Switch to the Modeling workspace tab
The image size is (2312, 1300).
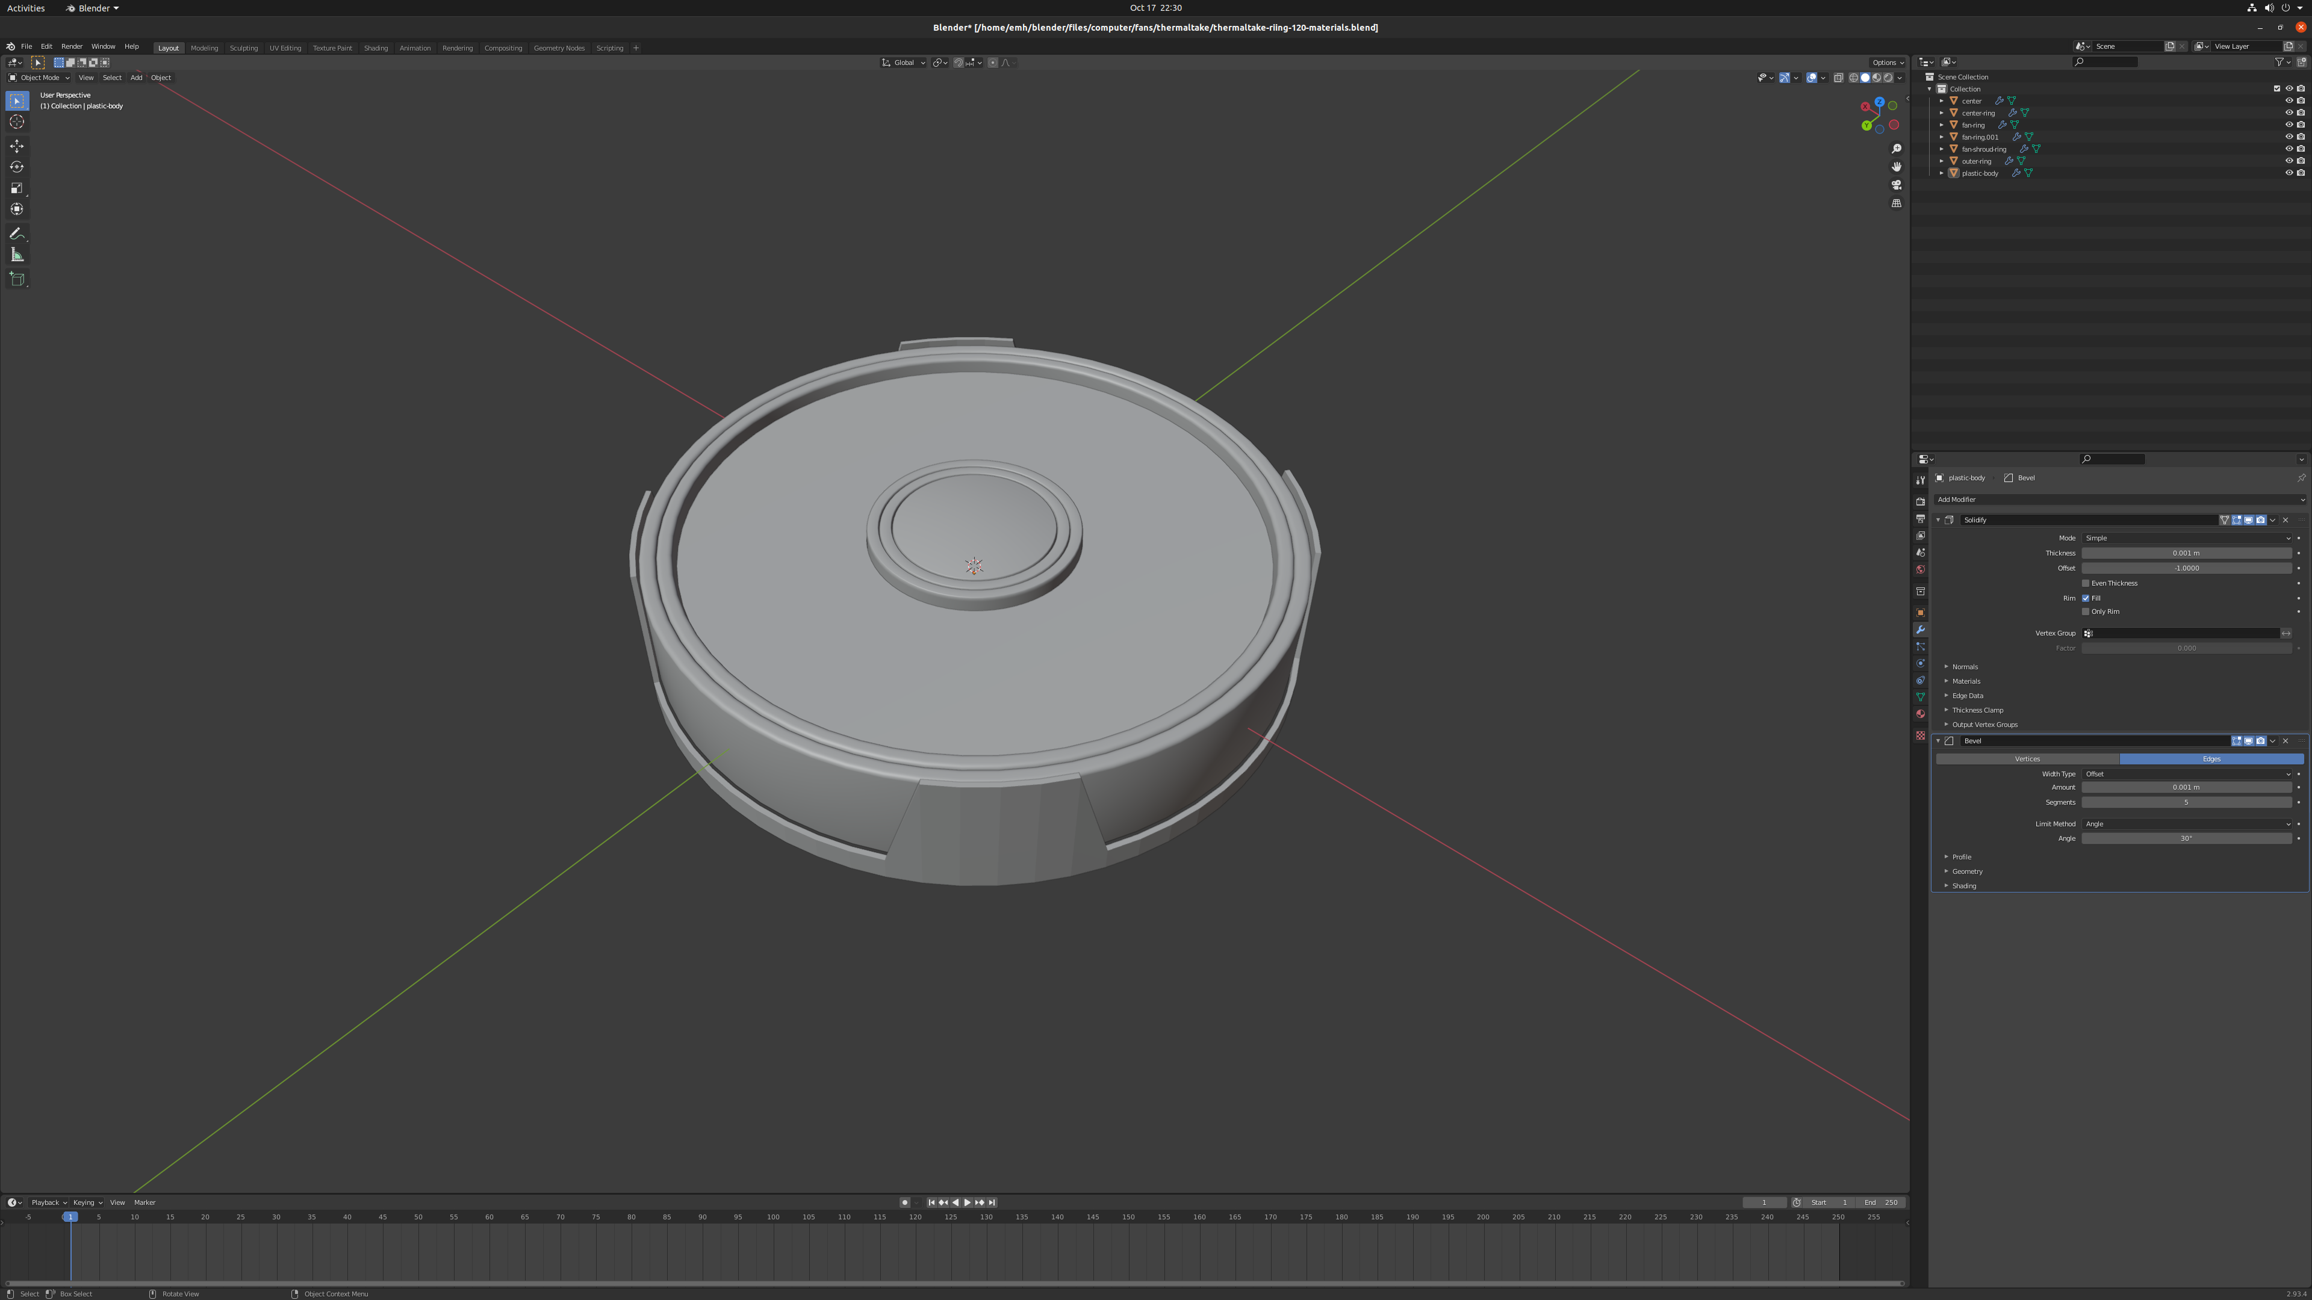point(205,48)
